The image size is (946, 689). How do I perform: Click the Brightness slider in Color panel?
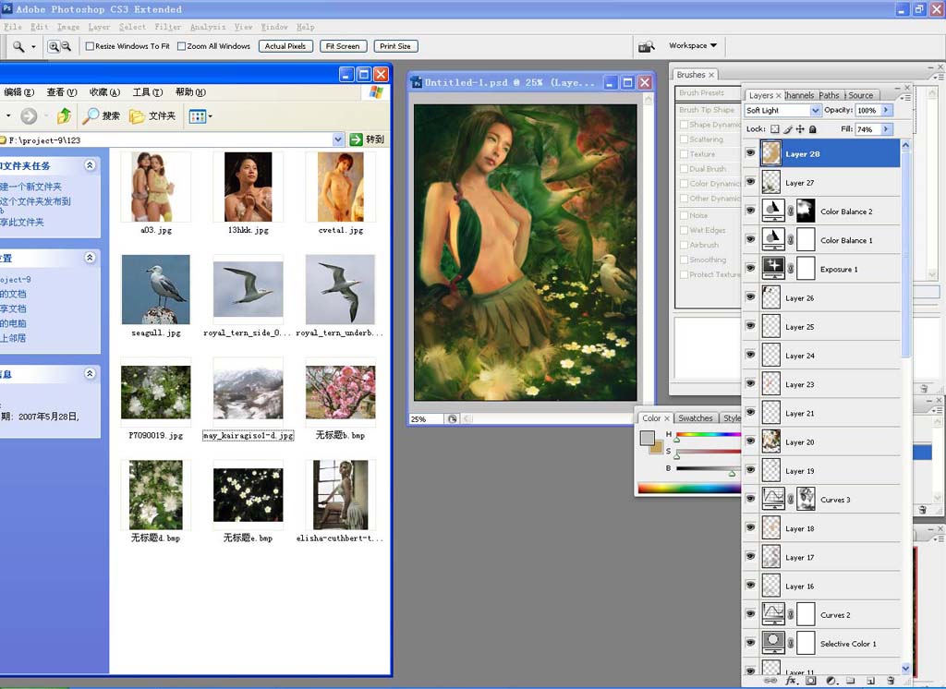(708, 468)
